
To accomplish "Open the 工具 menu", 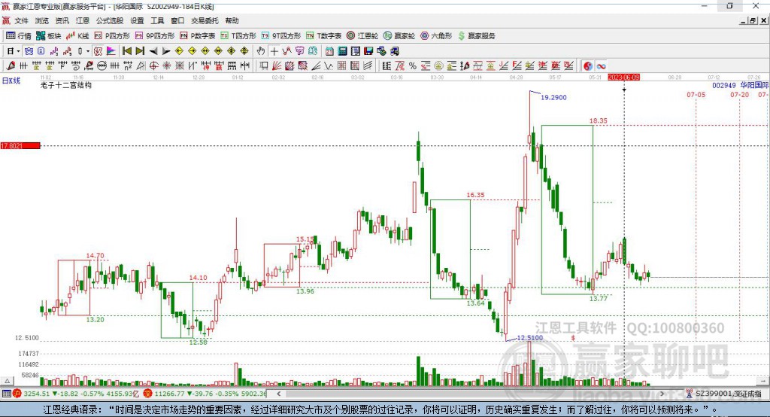I will point(157,20).
